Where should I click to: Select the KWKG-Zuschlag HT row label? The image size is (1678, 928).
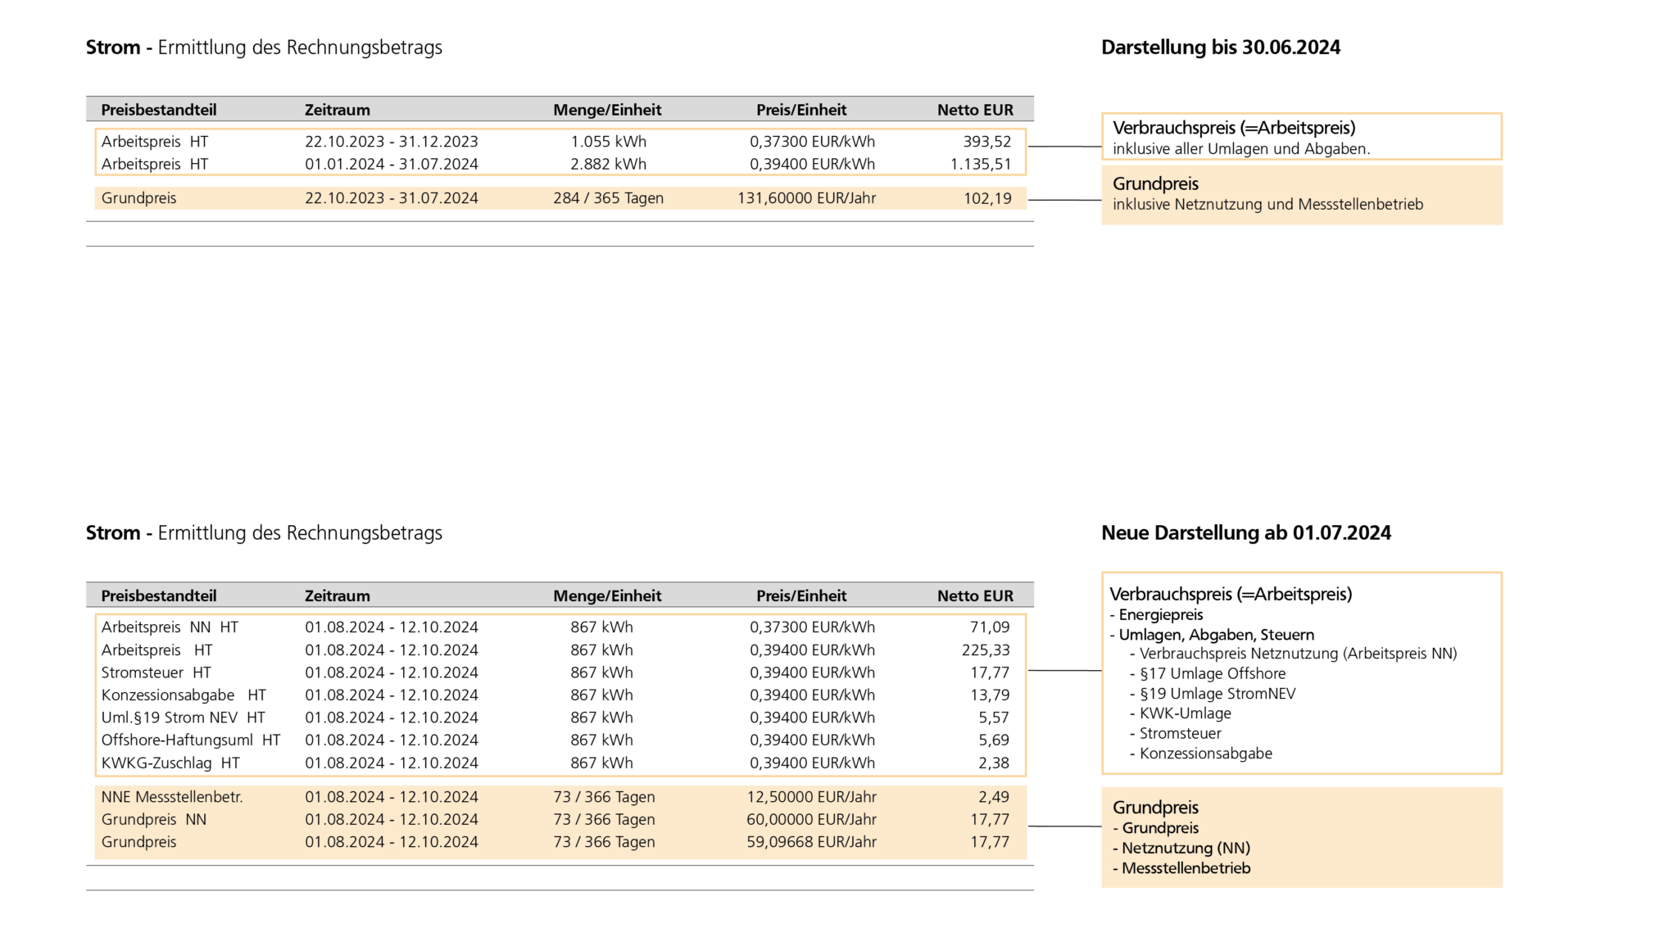[170, 763]
